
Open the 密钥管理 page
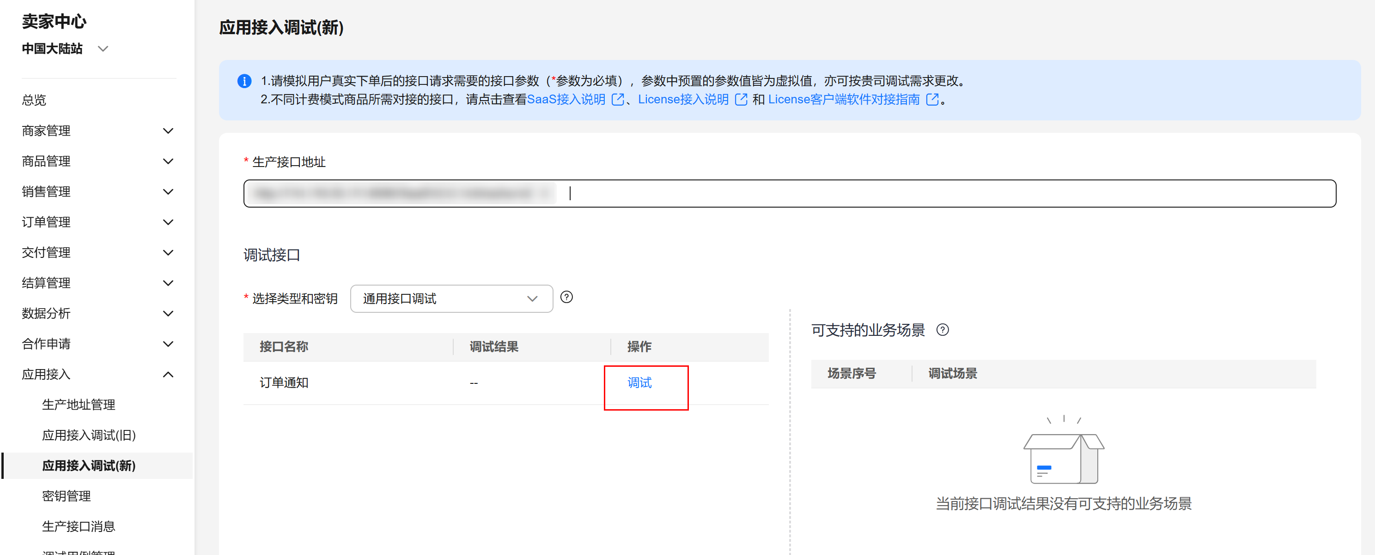67,496
